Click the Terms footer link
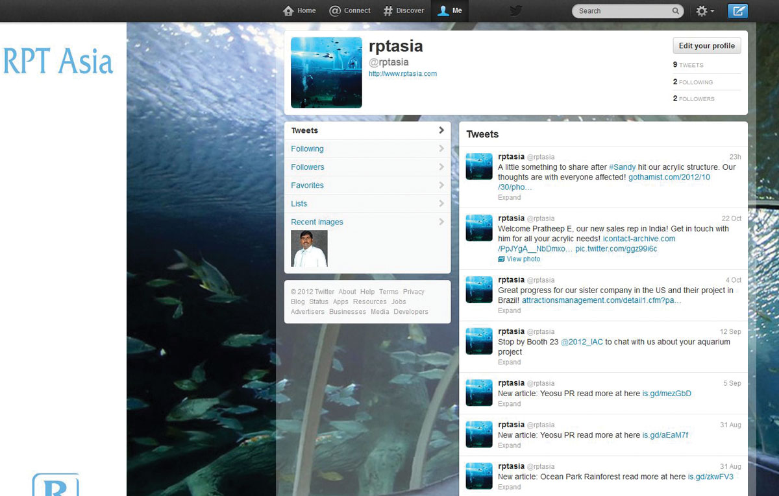The height and width of the screenshot is (496, 779). (x=389, y=292)
